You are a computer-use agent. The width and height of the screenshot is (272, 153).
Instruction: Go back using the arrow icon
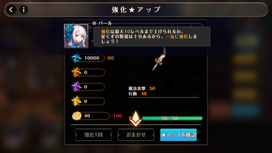coord(11,10)
